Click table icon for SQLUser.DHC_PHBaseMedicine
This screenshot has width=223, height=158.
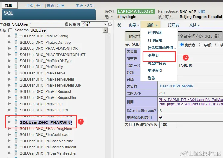point(16,141)
